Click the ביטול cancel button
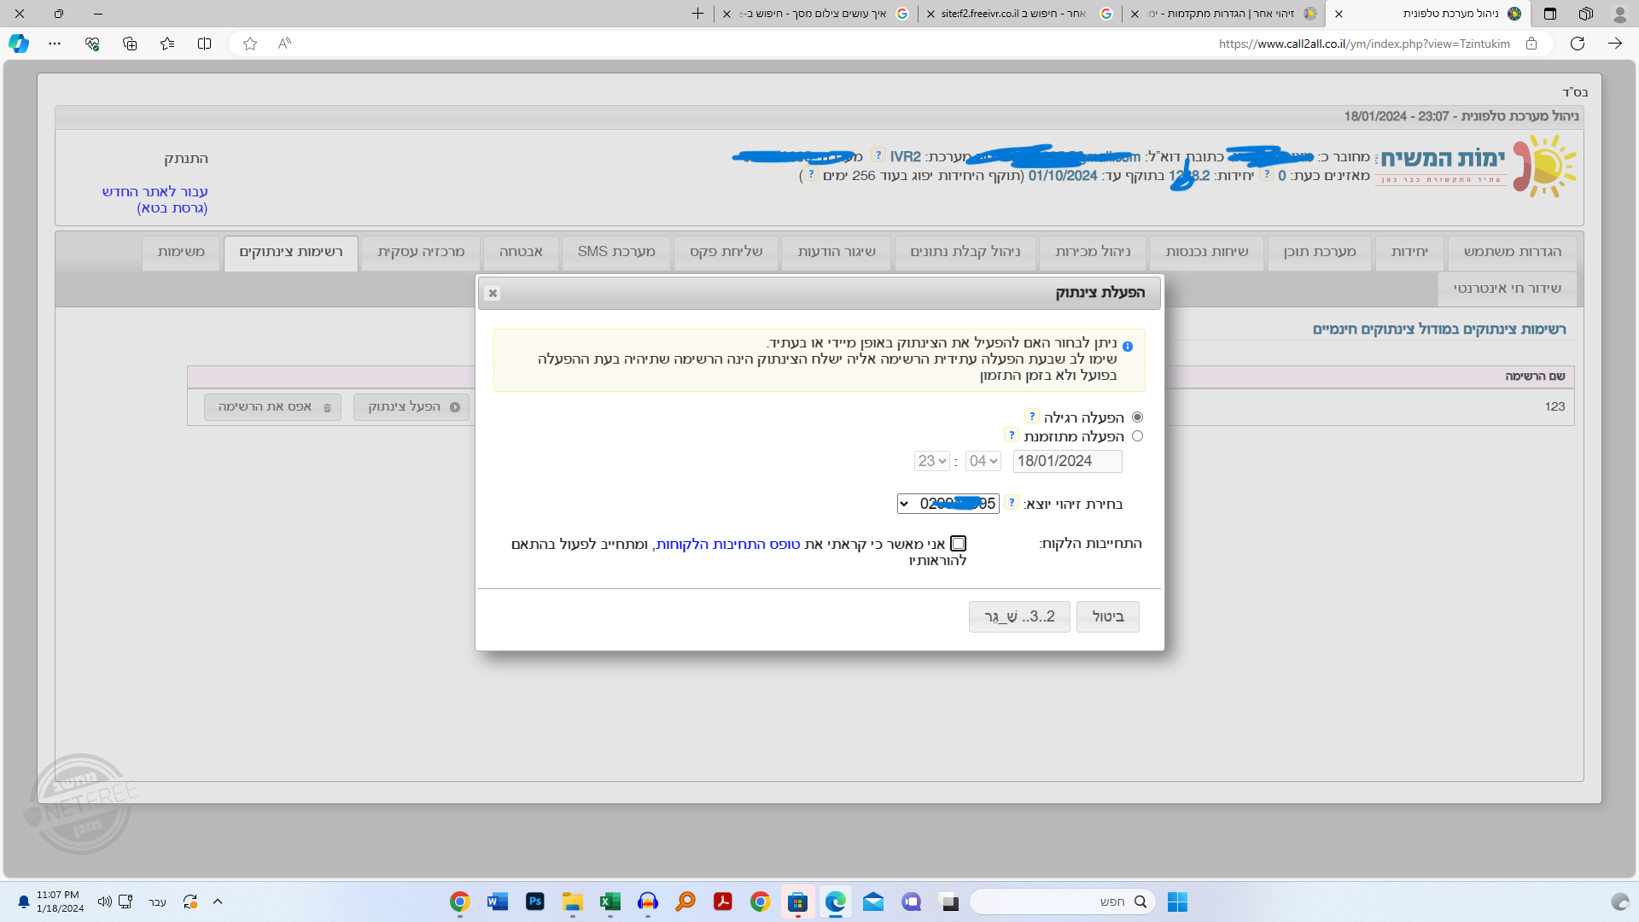The width and height of the screenshot is (1639, 922). pyautogui.click(x=1107, y=616)
